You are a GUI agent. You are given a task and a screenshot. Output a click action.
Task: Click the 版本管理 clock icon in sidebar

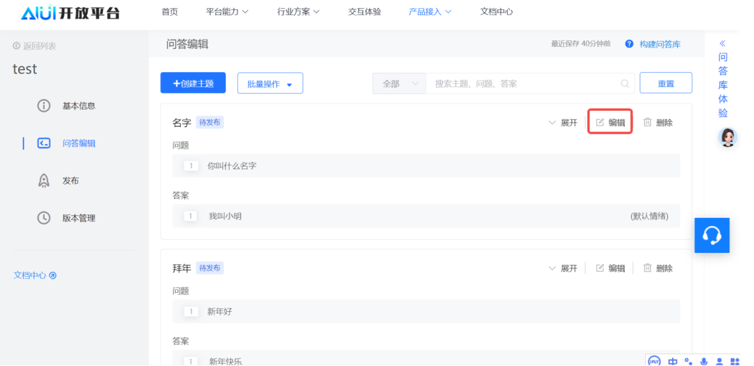pos(44,218)
